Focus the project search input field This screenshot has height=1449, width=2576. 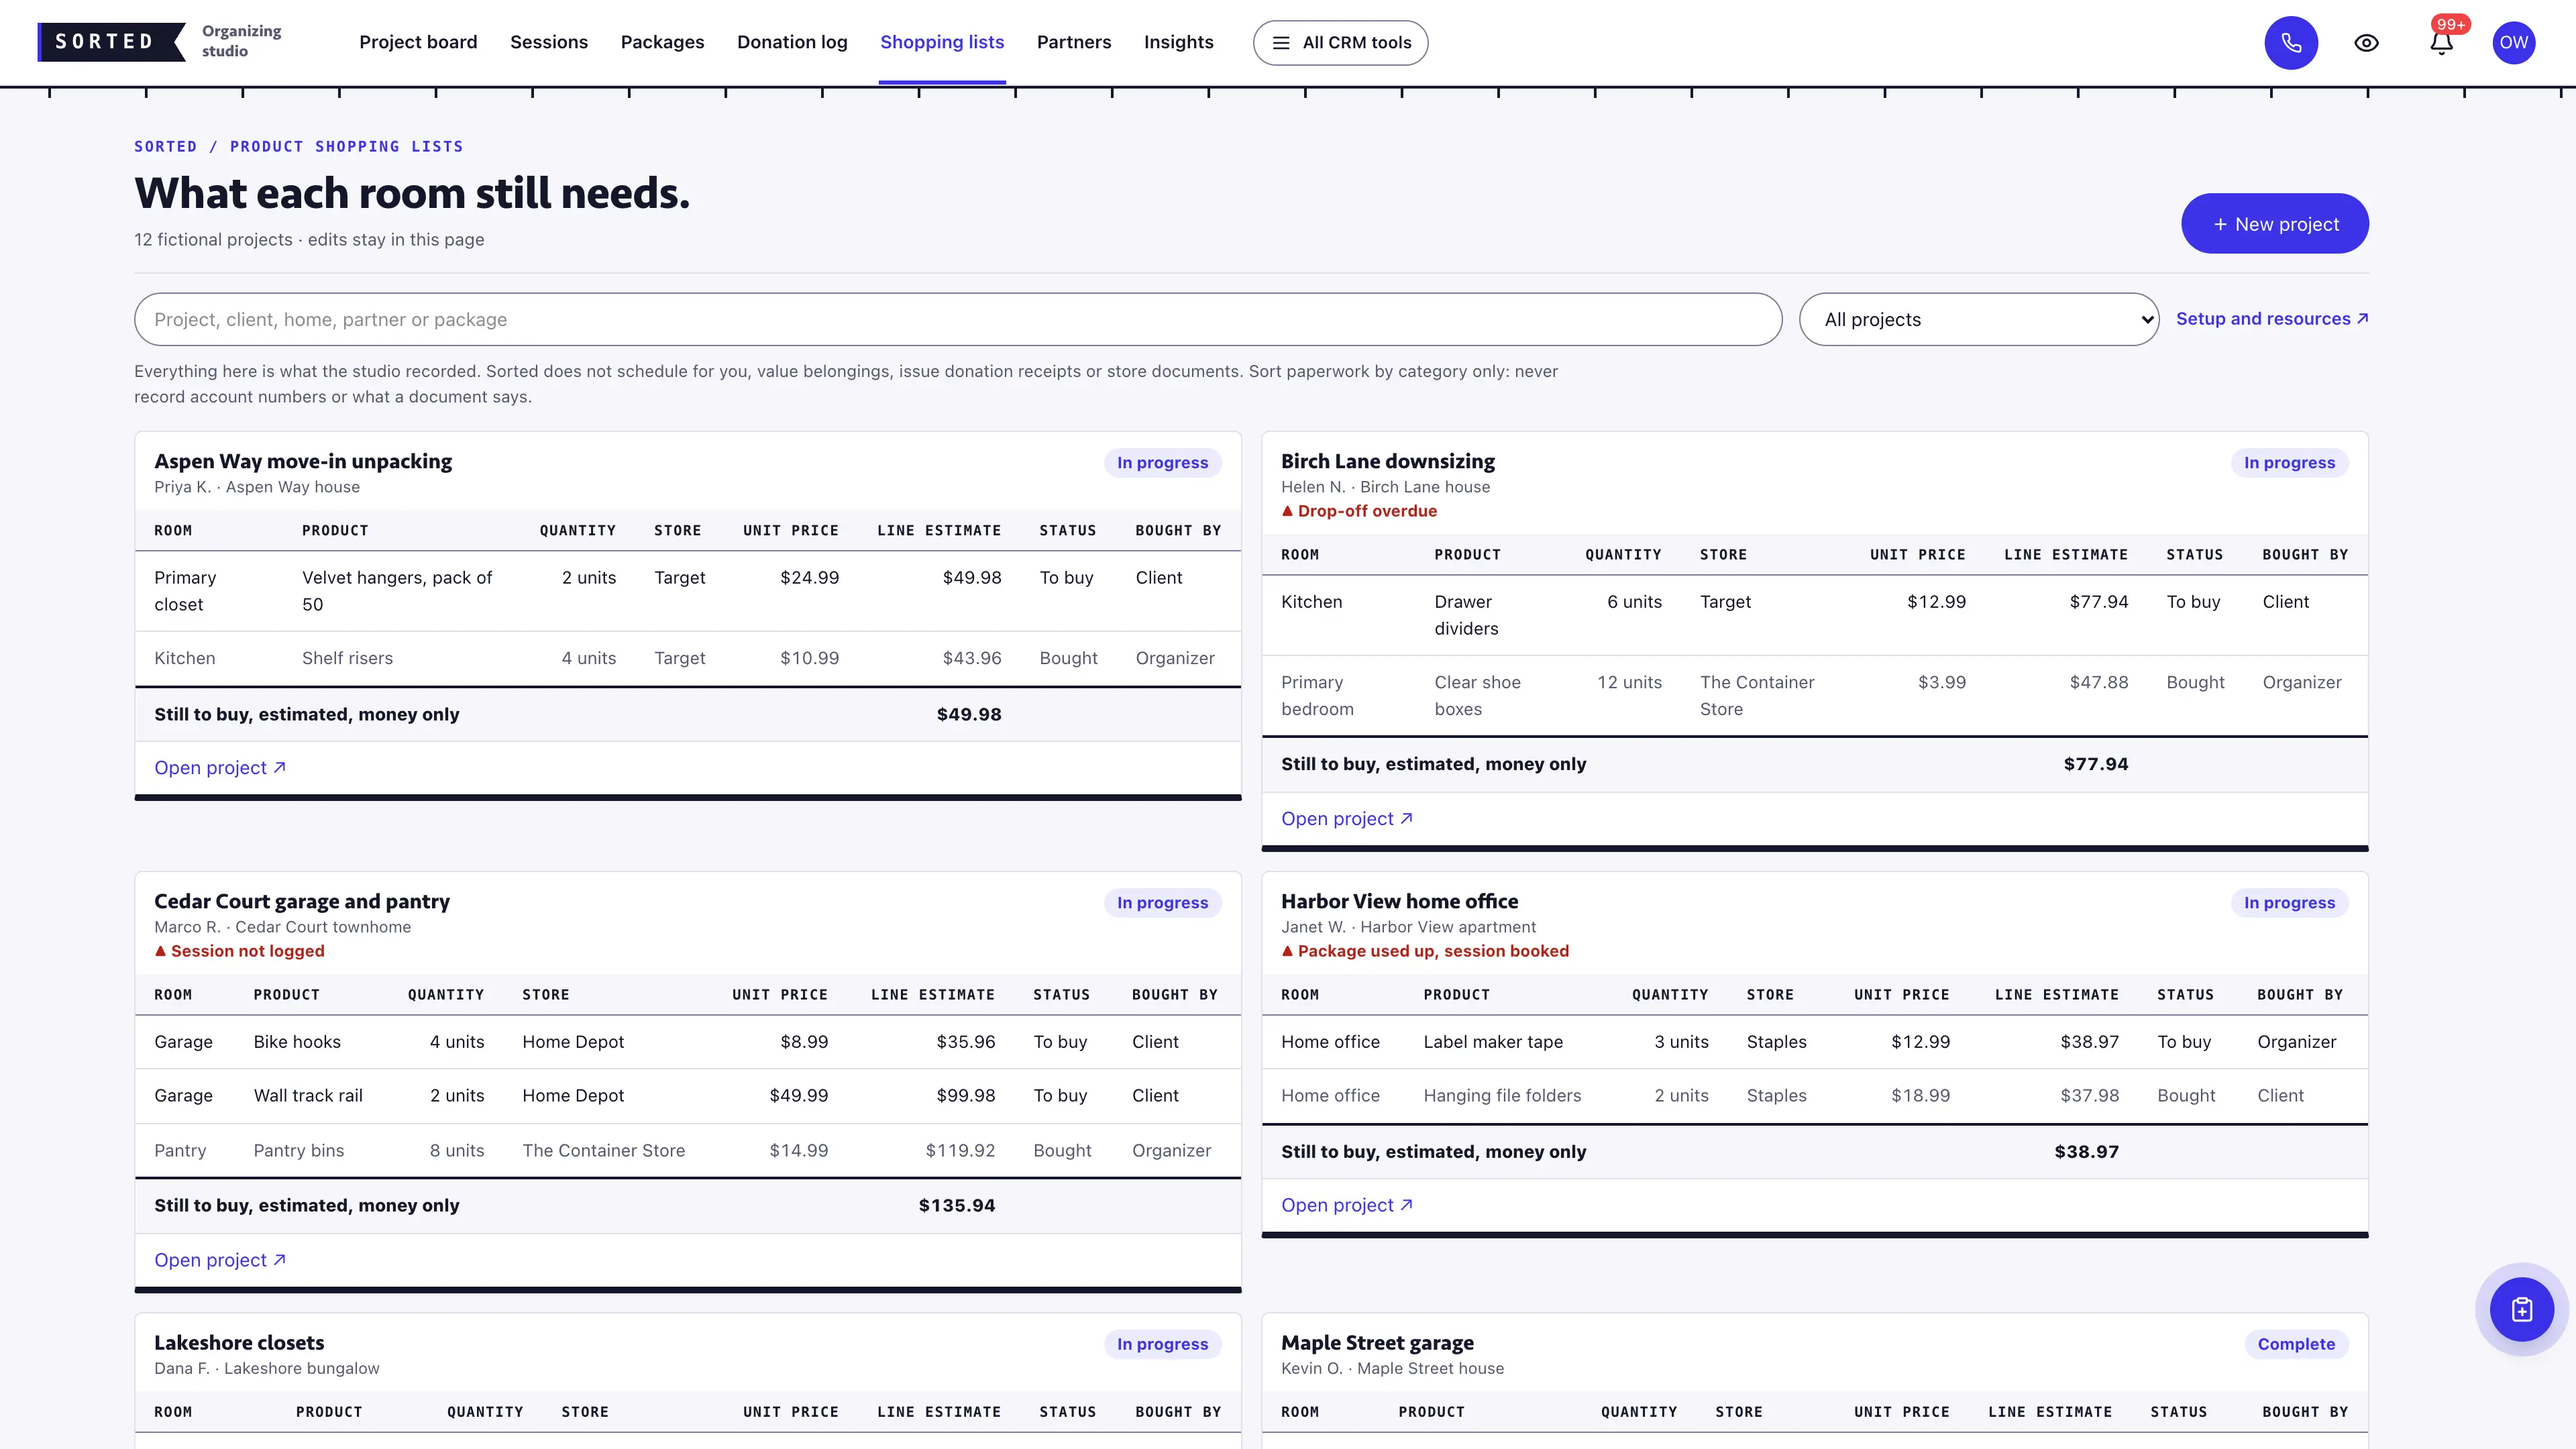click(x=958, y=320)
